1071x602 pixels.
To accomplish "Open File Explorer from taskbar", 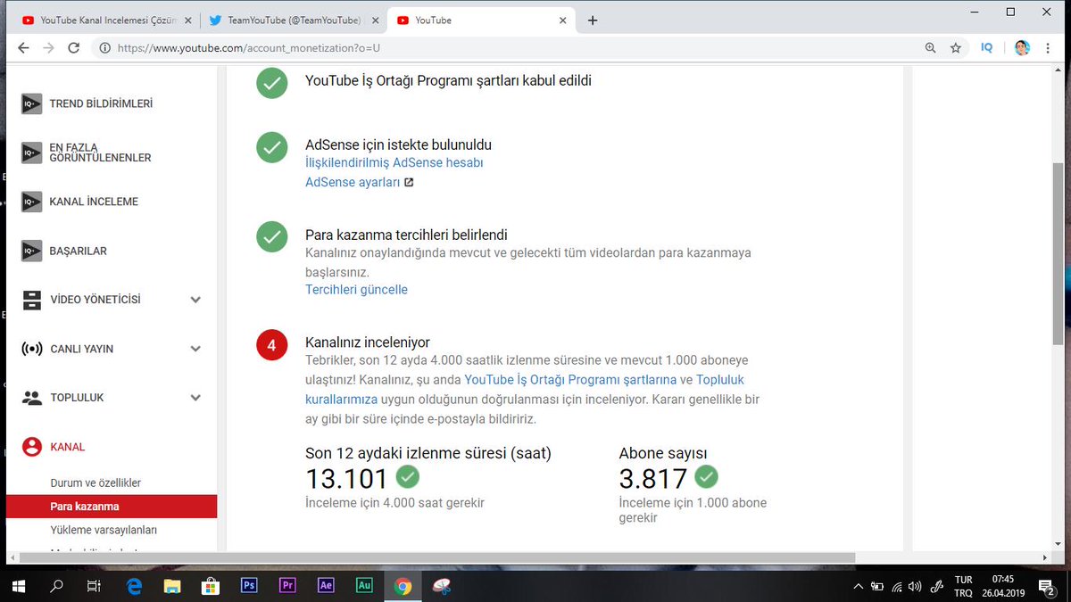I will 173,586.
